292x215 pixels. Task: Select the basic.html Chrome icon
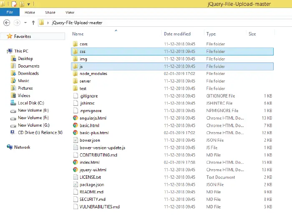(x=76, y=125)
